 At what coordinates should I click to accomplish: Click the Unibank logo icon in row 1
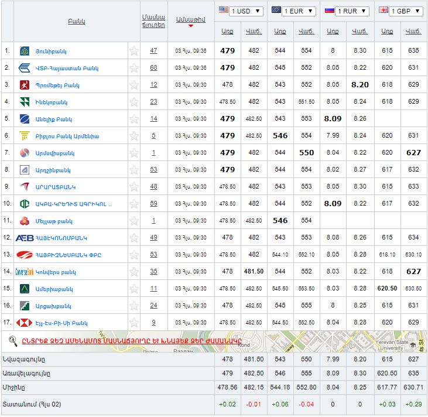coord(25,51)
